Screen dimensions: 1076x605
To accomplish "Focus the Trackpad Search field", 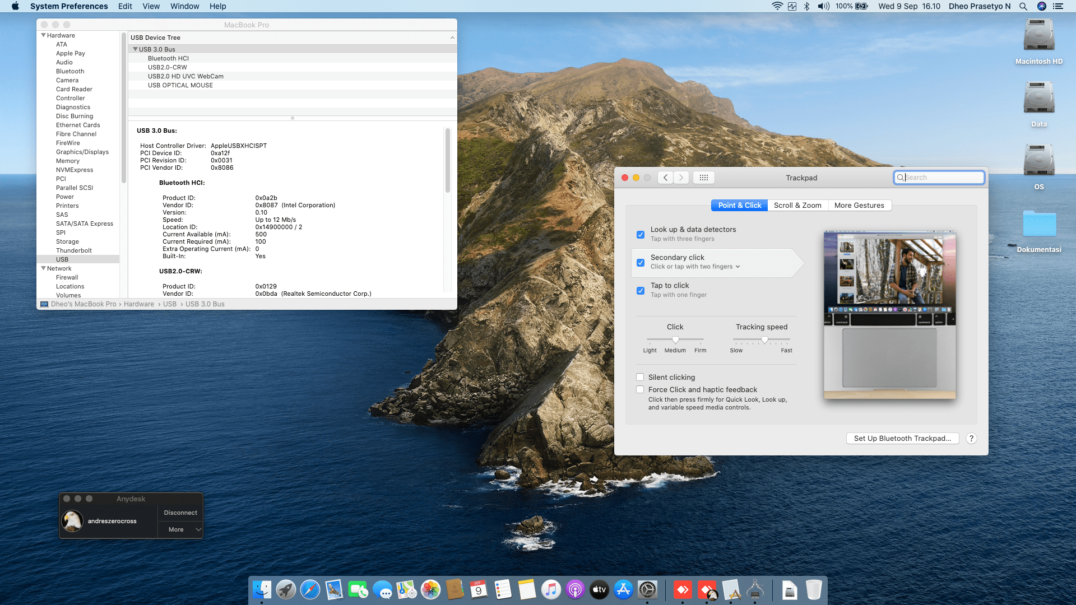I will click(939, 178).
